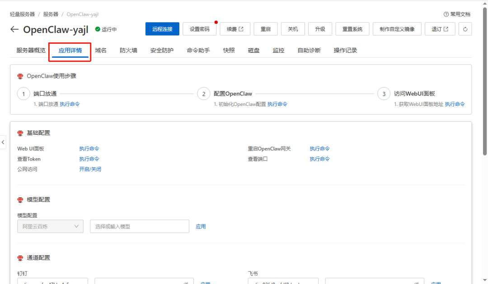Open the 防火墙 tab

click(x=128, y=50)
